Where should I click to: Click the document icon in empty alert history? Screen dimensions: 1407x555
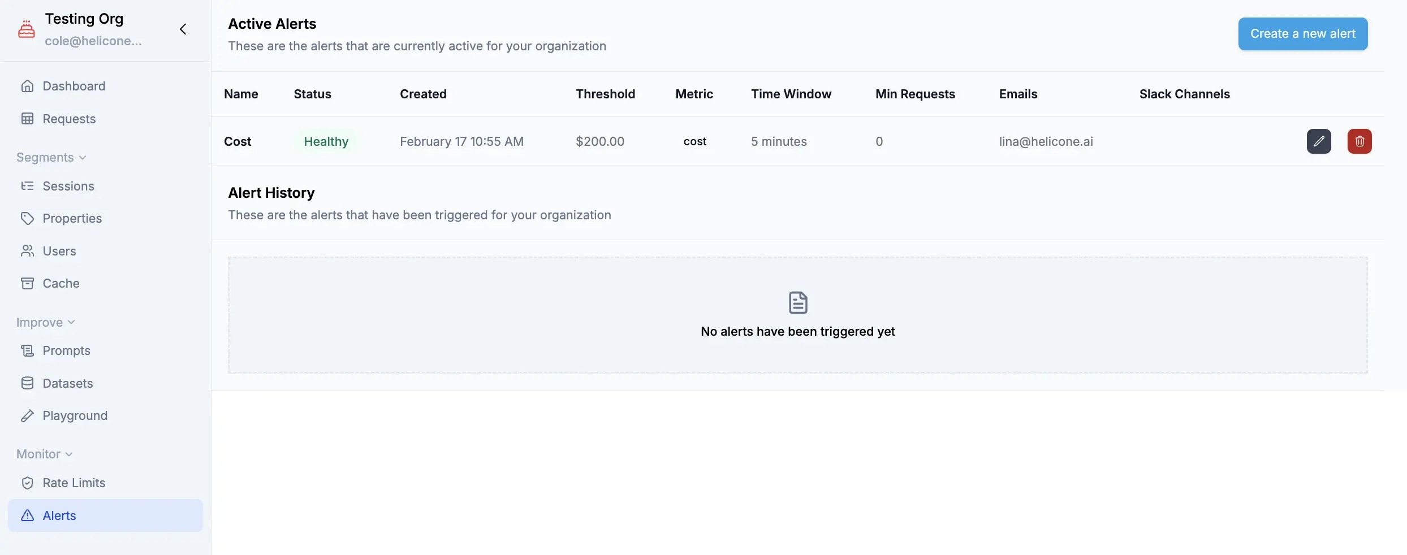pos(798,303)
